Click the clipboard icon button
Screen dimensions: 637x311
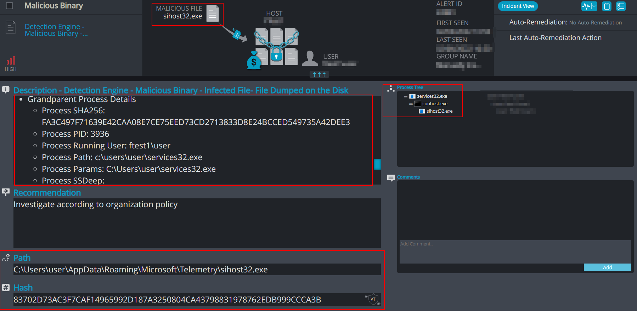[607, 6]
